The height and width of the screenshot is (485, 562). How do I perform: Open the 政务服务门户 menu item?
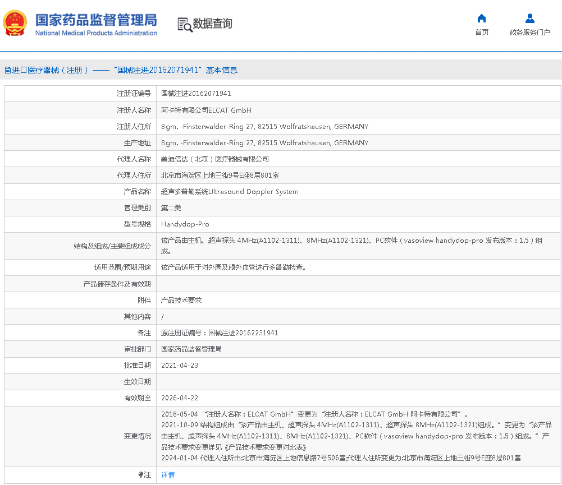[x=529, y=33]
